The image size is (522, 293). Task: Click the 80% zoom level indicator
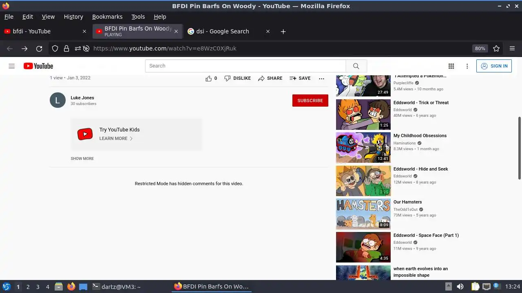pyautogui.click(x=480, y=48)
